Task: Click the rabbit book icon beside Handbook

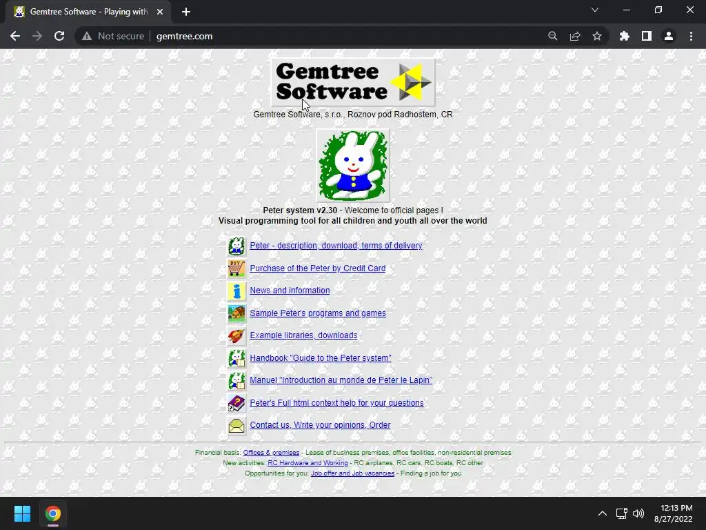Action: click(236, 358)
